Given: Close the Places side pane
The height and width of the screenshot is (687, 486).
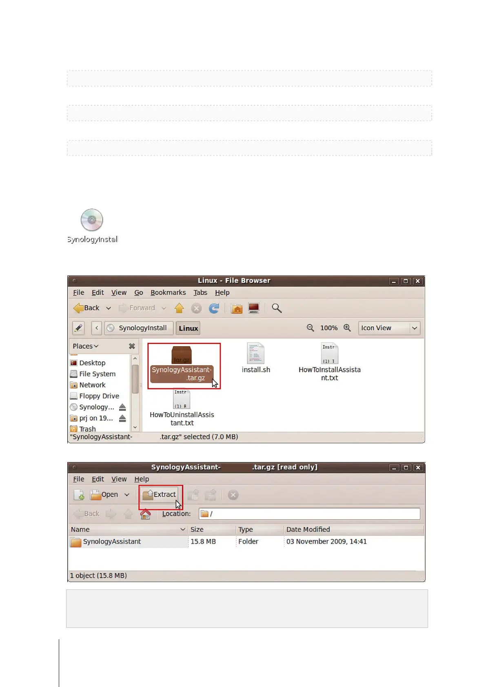Looking at the screenshot, I should 132,346.
